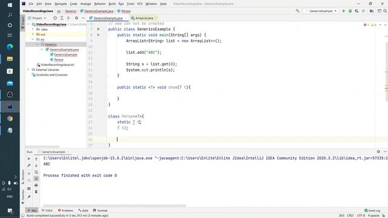This screenshot has width=388, height=218.
Task: Click Collapse All icon in Project panel
Action: pos(69,18)
